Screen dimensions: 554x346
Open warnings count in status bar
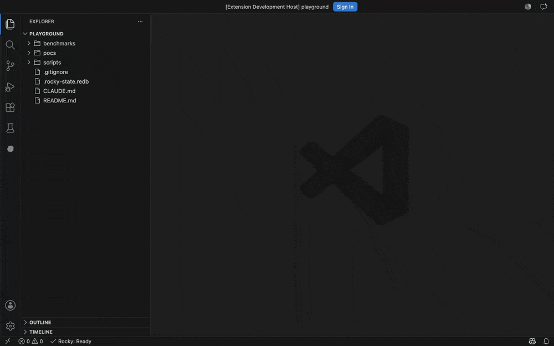pyautogui.click(x=38, y=342)
